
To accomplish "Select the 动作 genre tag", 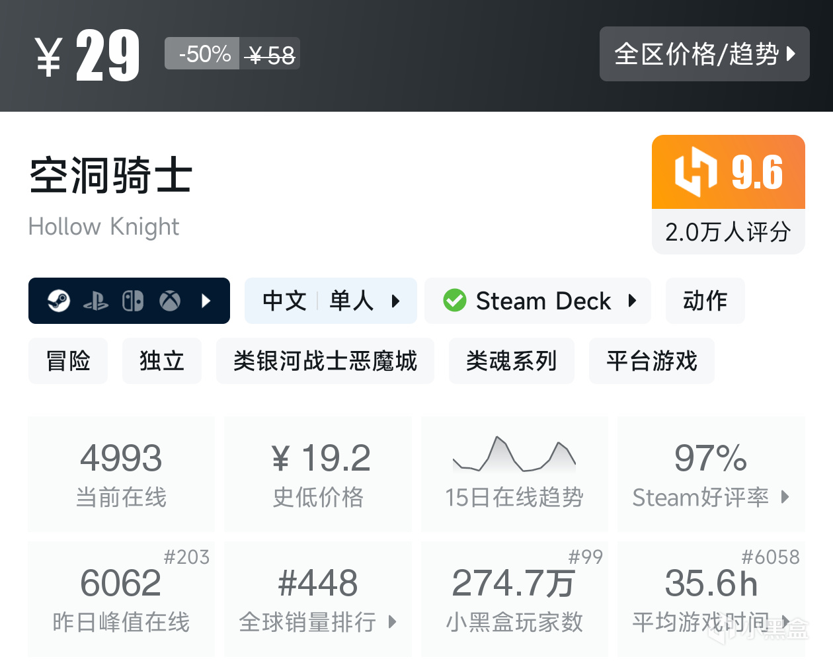I will click(x=705, y=301).
